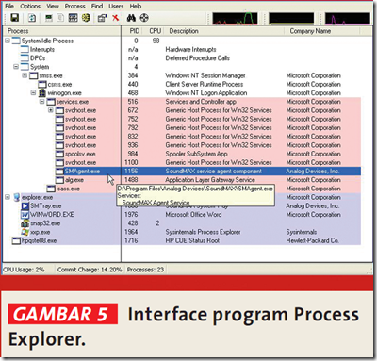Screen dimensions: 377x361
Task: Open the Users menu
Action: point(116,6)
